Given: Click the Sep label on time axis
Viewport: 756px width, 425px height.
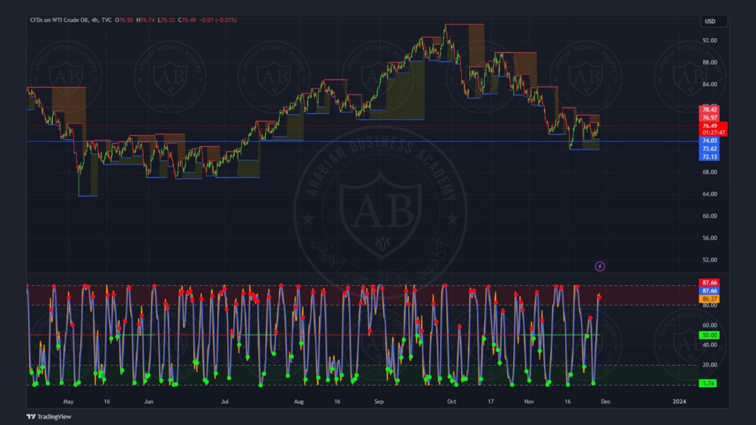Looking at the screenshot, I should 379,402.
